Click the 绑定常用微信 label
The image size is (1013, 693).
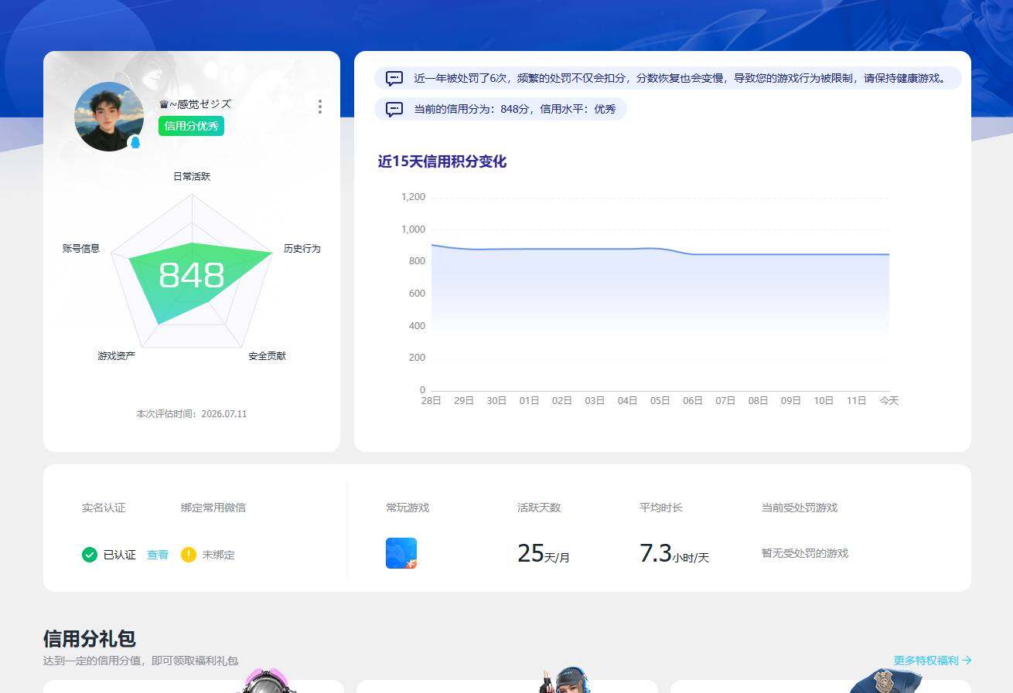213,508
